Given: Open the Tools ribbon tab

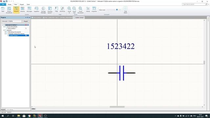Looking at the screenshot, I should [28, 4].
